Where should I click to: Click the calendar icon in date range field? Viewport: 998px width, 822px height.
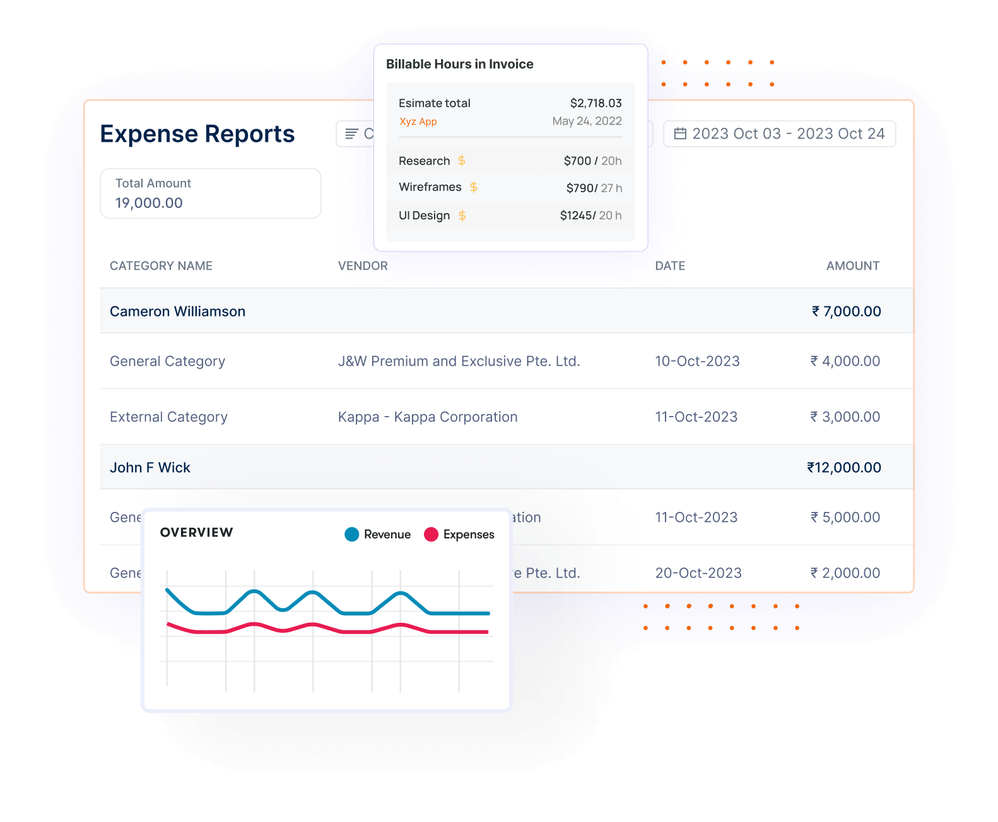(680, 134)
